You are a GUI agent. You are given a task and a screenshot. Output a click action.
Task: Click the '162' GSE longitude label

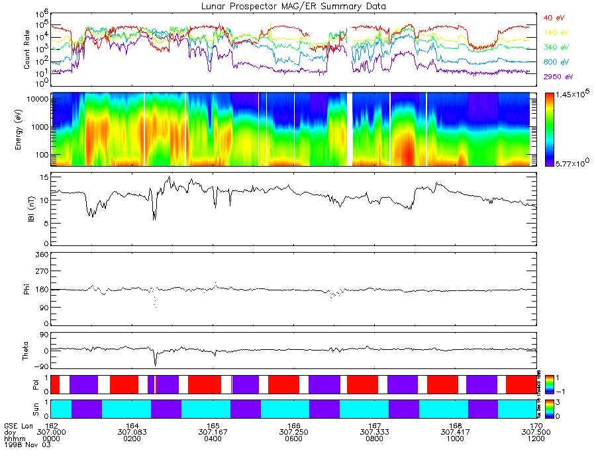(x=51, y=426)
